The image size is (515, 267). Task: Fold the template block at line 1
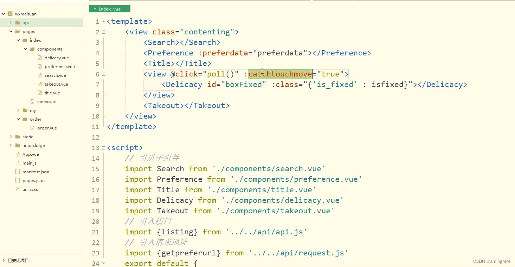click(103, 21)
